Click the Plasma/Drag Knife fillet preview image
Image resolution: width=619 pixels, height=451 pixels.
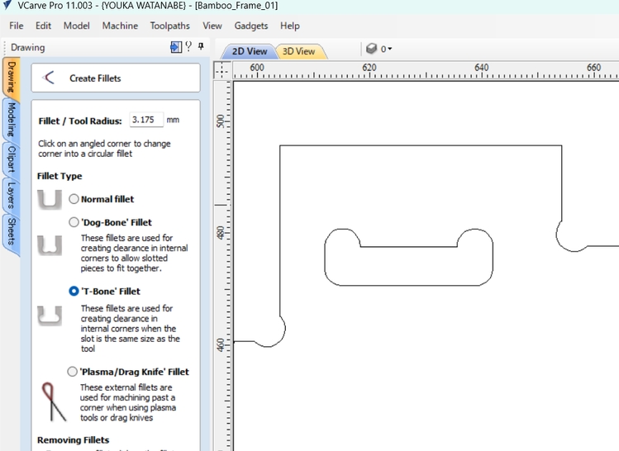pyautogui.click(x=53, y=401)
